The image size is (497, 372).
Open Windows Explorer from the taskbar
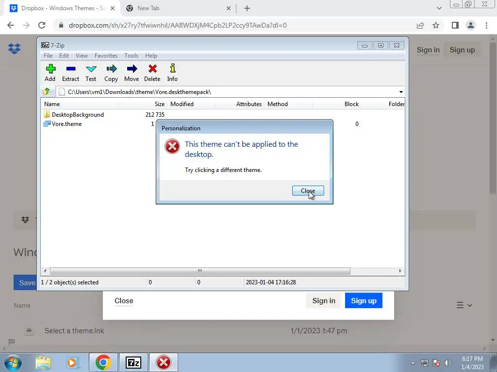tap(43, 362)
